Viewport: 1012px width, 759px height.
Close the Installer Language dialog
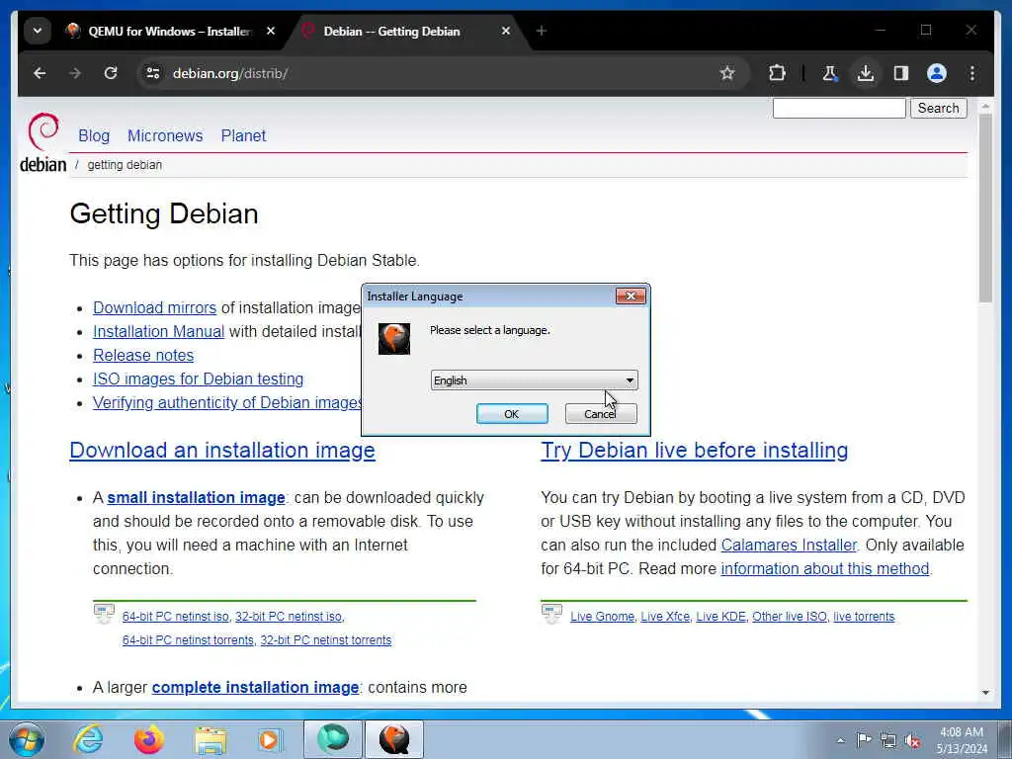(631, 296)
